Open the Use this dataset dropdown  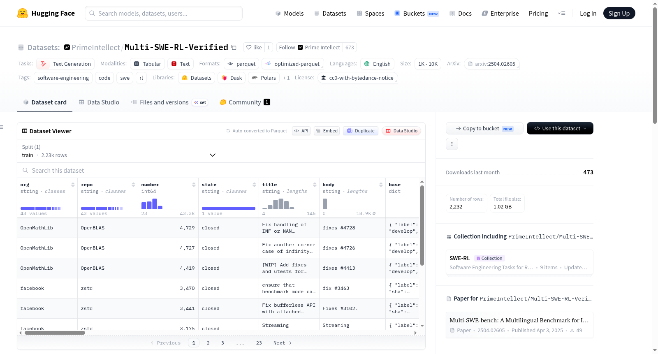[x=560, y=128]
